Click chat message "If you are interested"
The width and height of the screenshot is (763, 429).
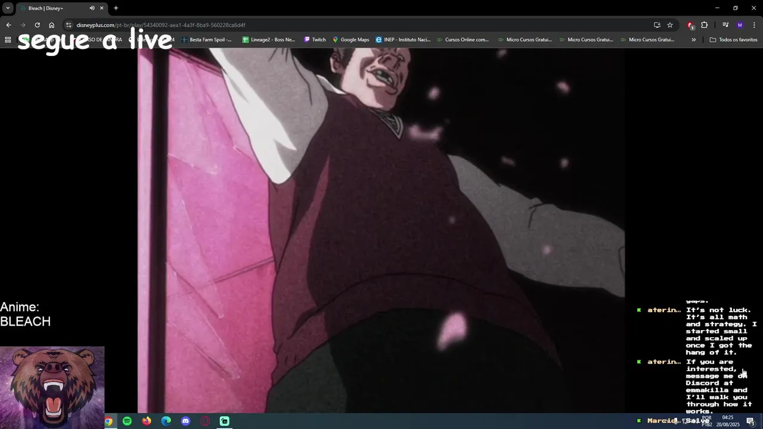(x=719, y=386)
